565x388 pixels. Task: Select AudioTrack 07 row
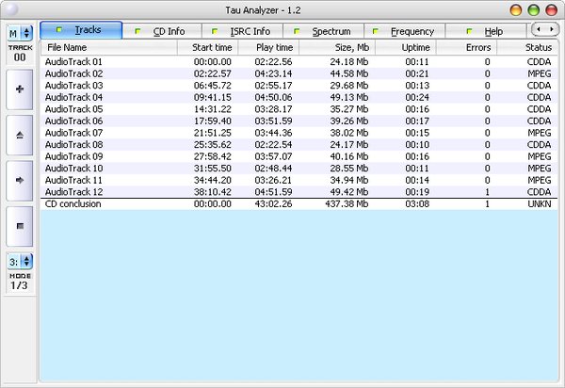coord(299,133)
